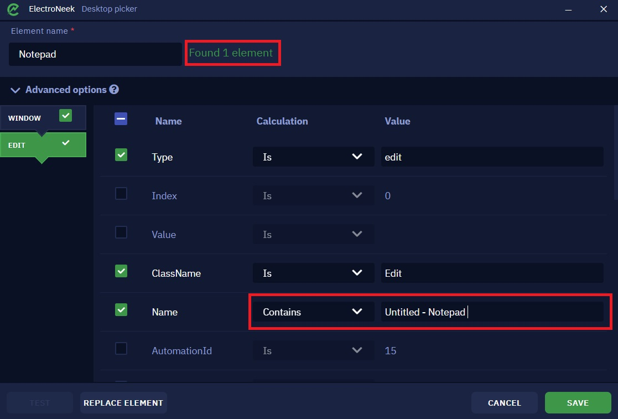Viewport: 618px width, 419px height.
Task: Toggle the select-all attributes checkbox
Action: click(121, 118)
